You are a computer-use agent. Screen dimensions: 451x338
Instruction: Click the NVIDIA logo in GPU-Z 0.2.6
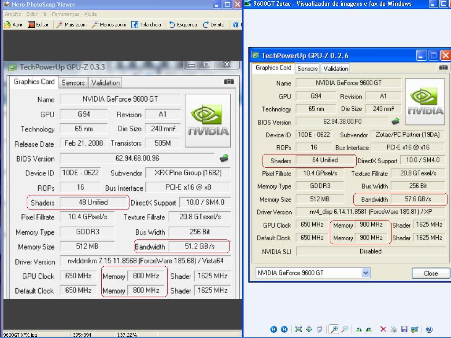pos(425,102)
